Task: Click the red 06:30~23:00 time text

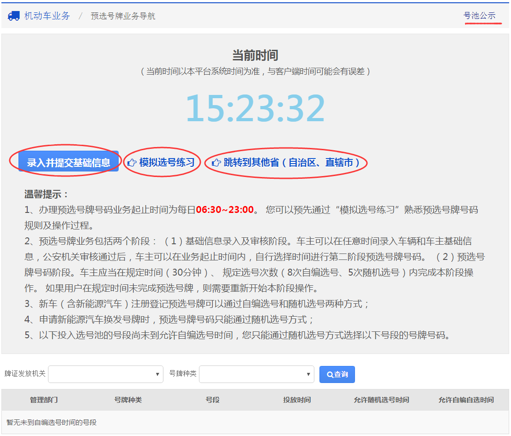Action: [225, 210]
